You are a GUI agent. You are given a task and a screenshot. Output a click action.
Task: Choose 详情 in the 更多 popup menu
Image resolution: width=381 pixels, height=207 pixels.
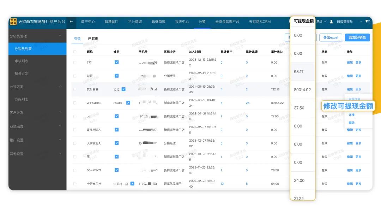(351, 115)
